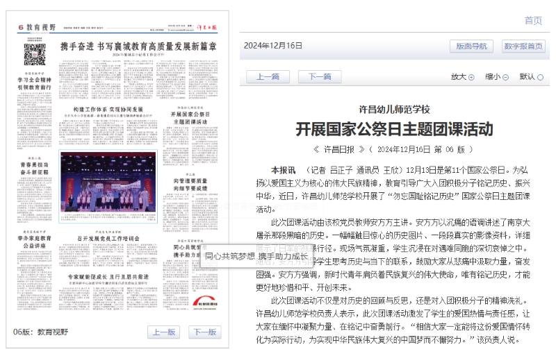Screen dimensions: 556x356
Task: Open the 首页 home link
Action: pos(533,20)
